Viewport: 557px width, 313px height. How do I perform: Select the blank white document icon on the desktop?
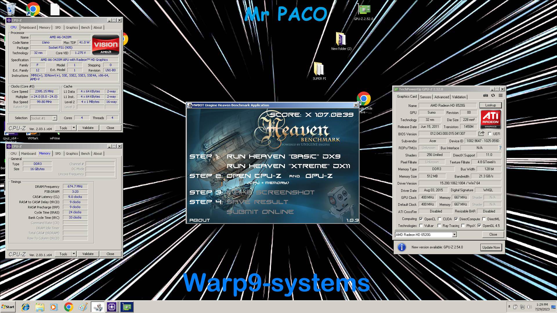click(x=55, y=9)
